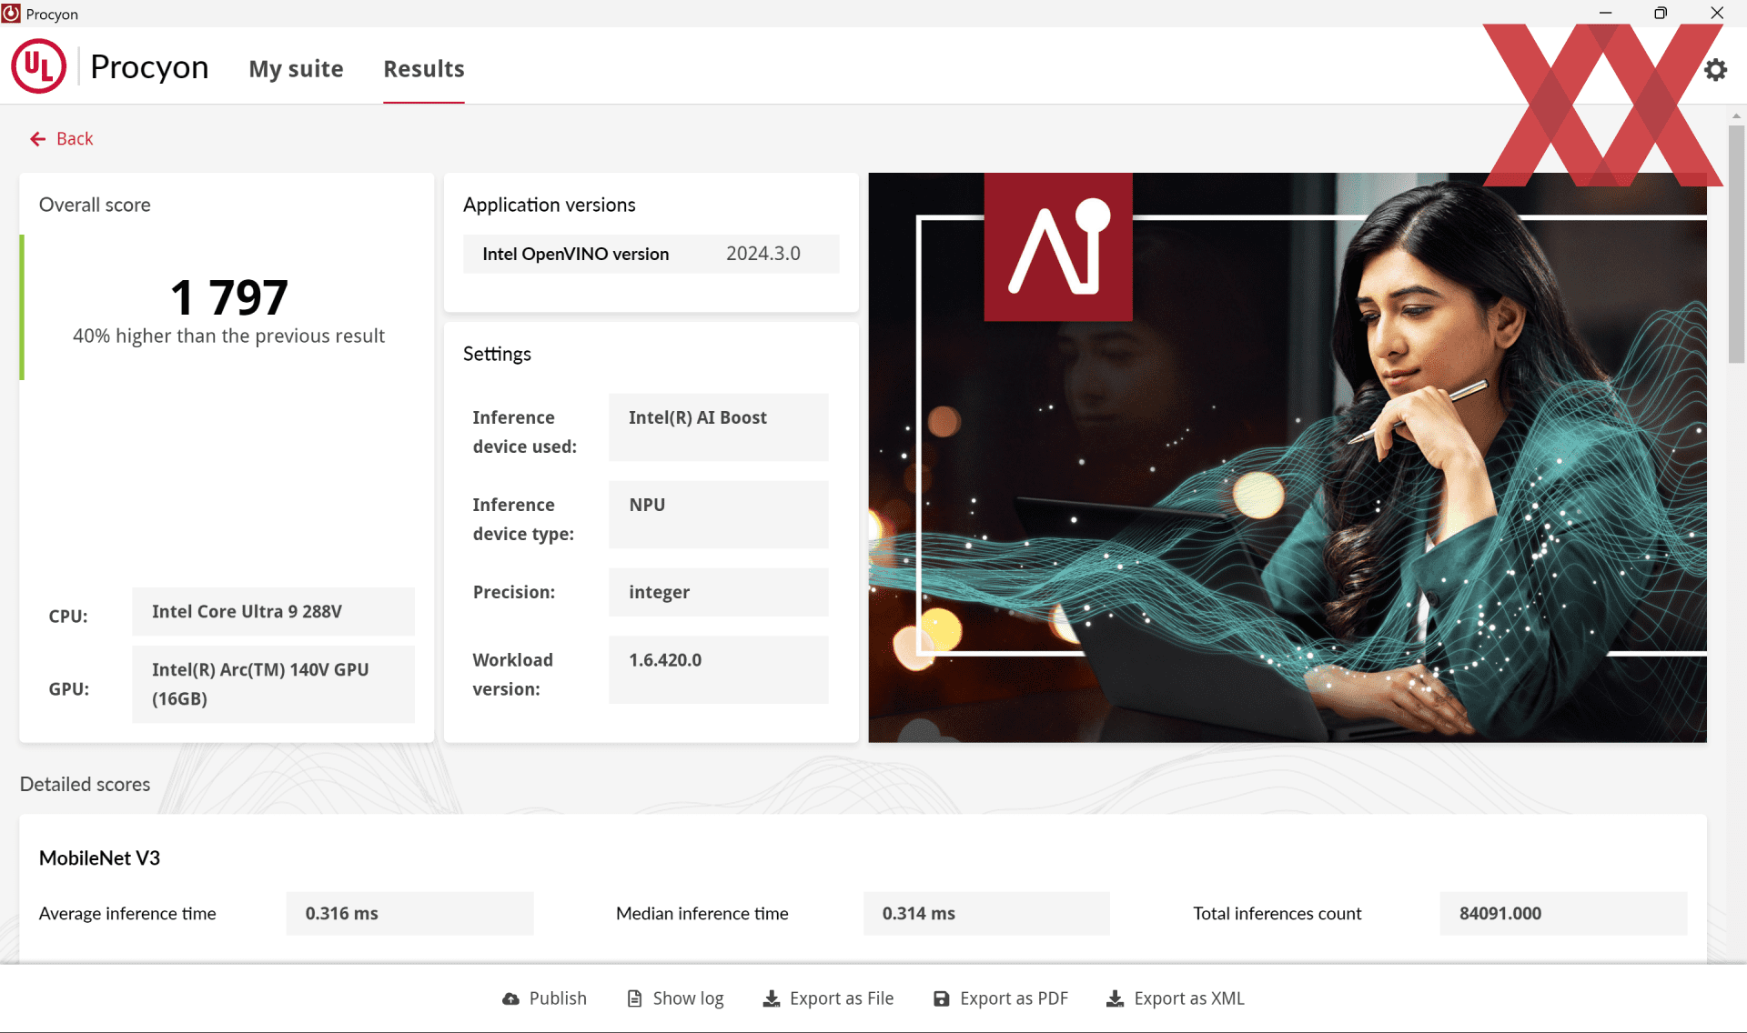Click the Procyon brand name
This screenshot has height=1033, width=1747.
[149, 67]
